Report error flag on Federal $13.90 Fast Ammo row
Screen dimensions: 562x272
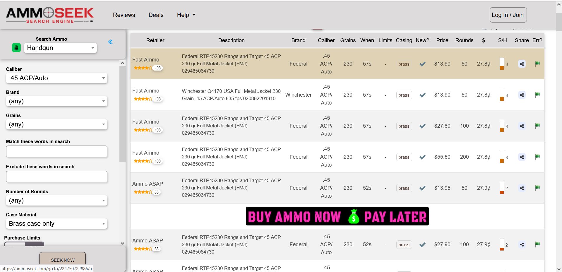tap(537, 64)
